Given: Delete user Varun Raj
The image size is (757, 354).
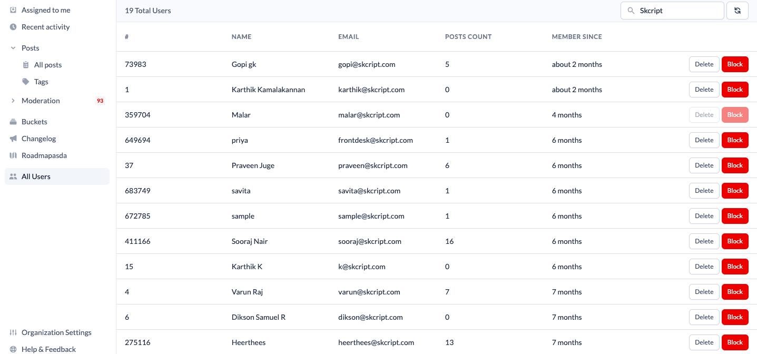Looking at the screenshot, I should (x=704, y=292).
